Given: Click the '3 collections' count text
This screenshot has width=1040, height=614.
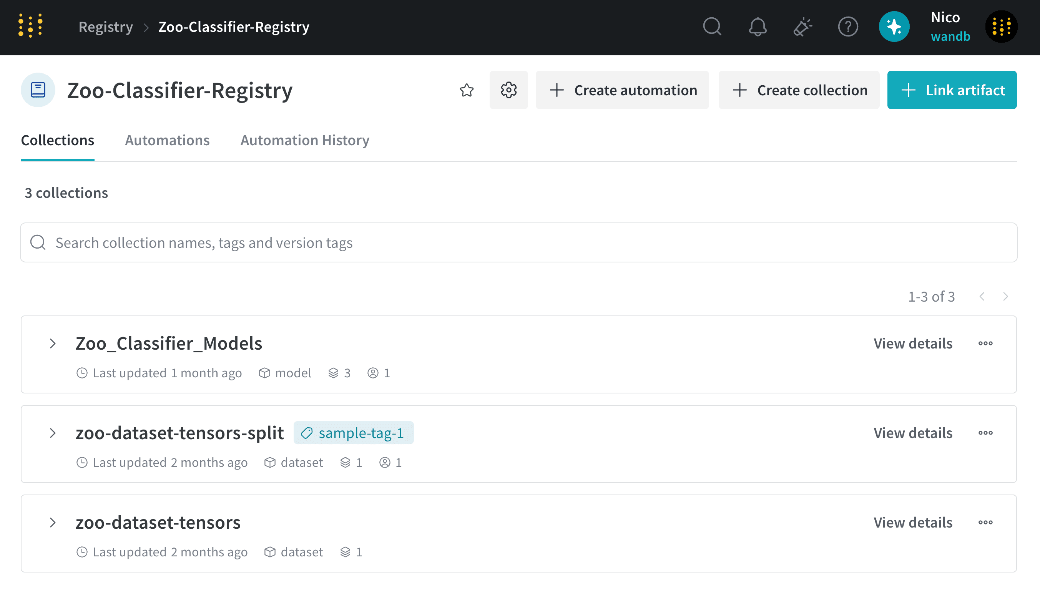Looking at the screenshot, I should (66, 193).
